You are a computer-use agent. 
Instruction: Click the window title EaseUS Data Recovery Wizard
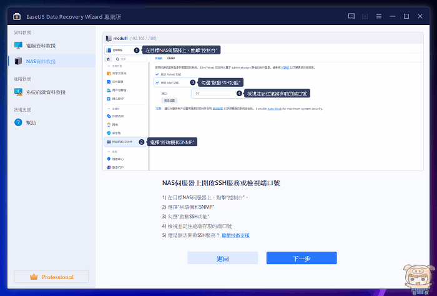pyautogui.click(x=74, y=17)
